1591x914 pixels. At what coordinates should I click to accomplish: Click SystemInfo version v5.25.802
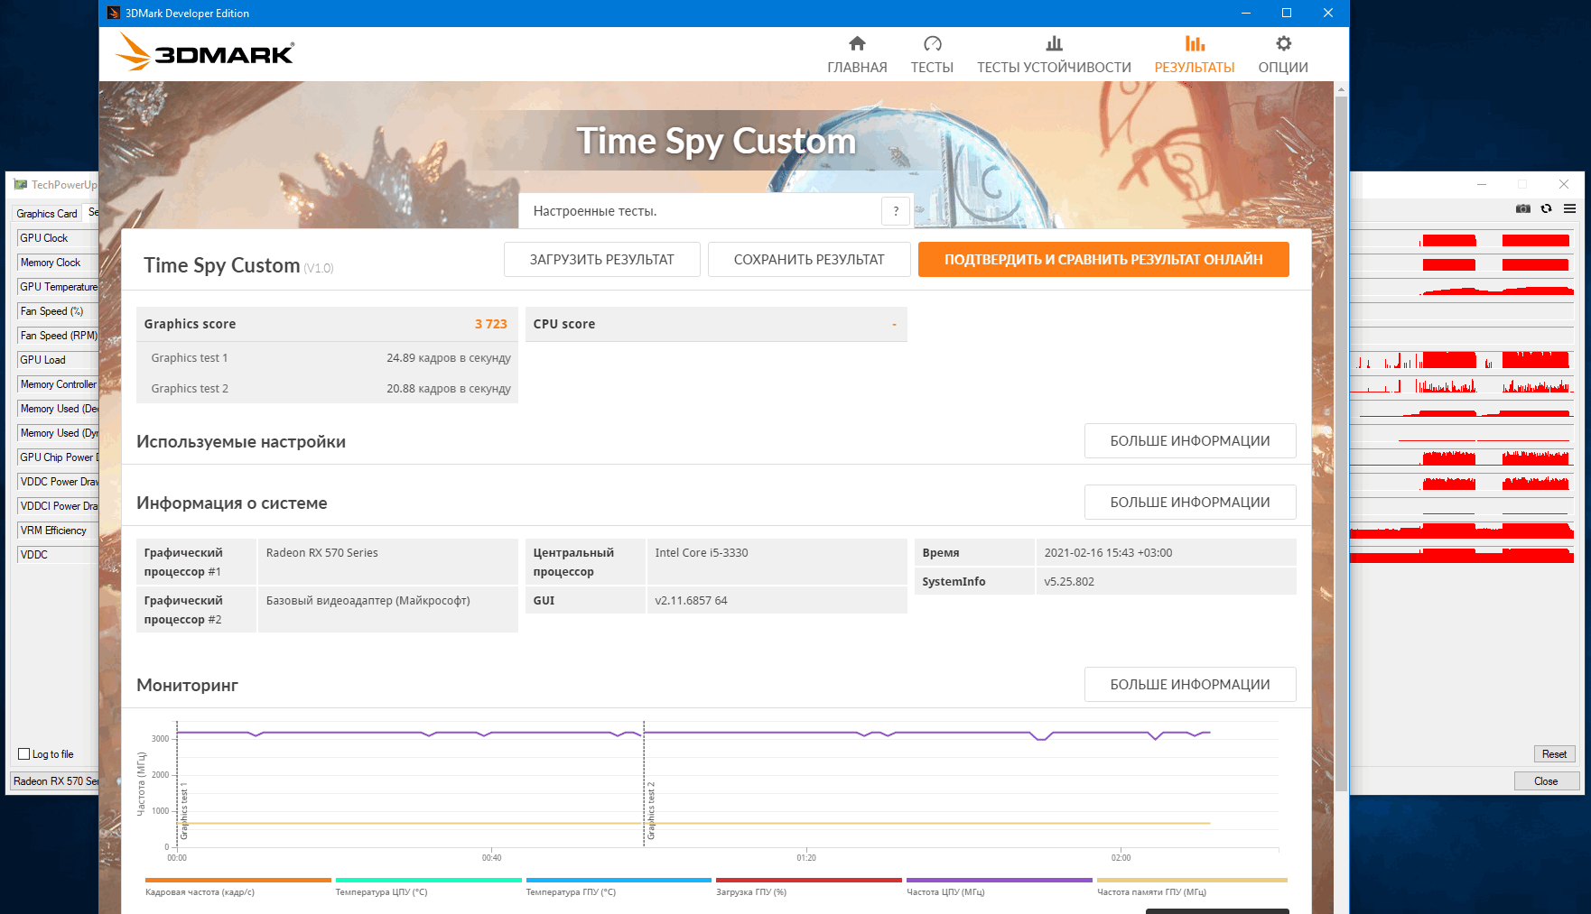pyautogui.click(x=1069, y=582)
